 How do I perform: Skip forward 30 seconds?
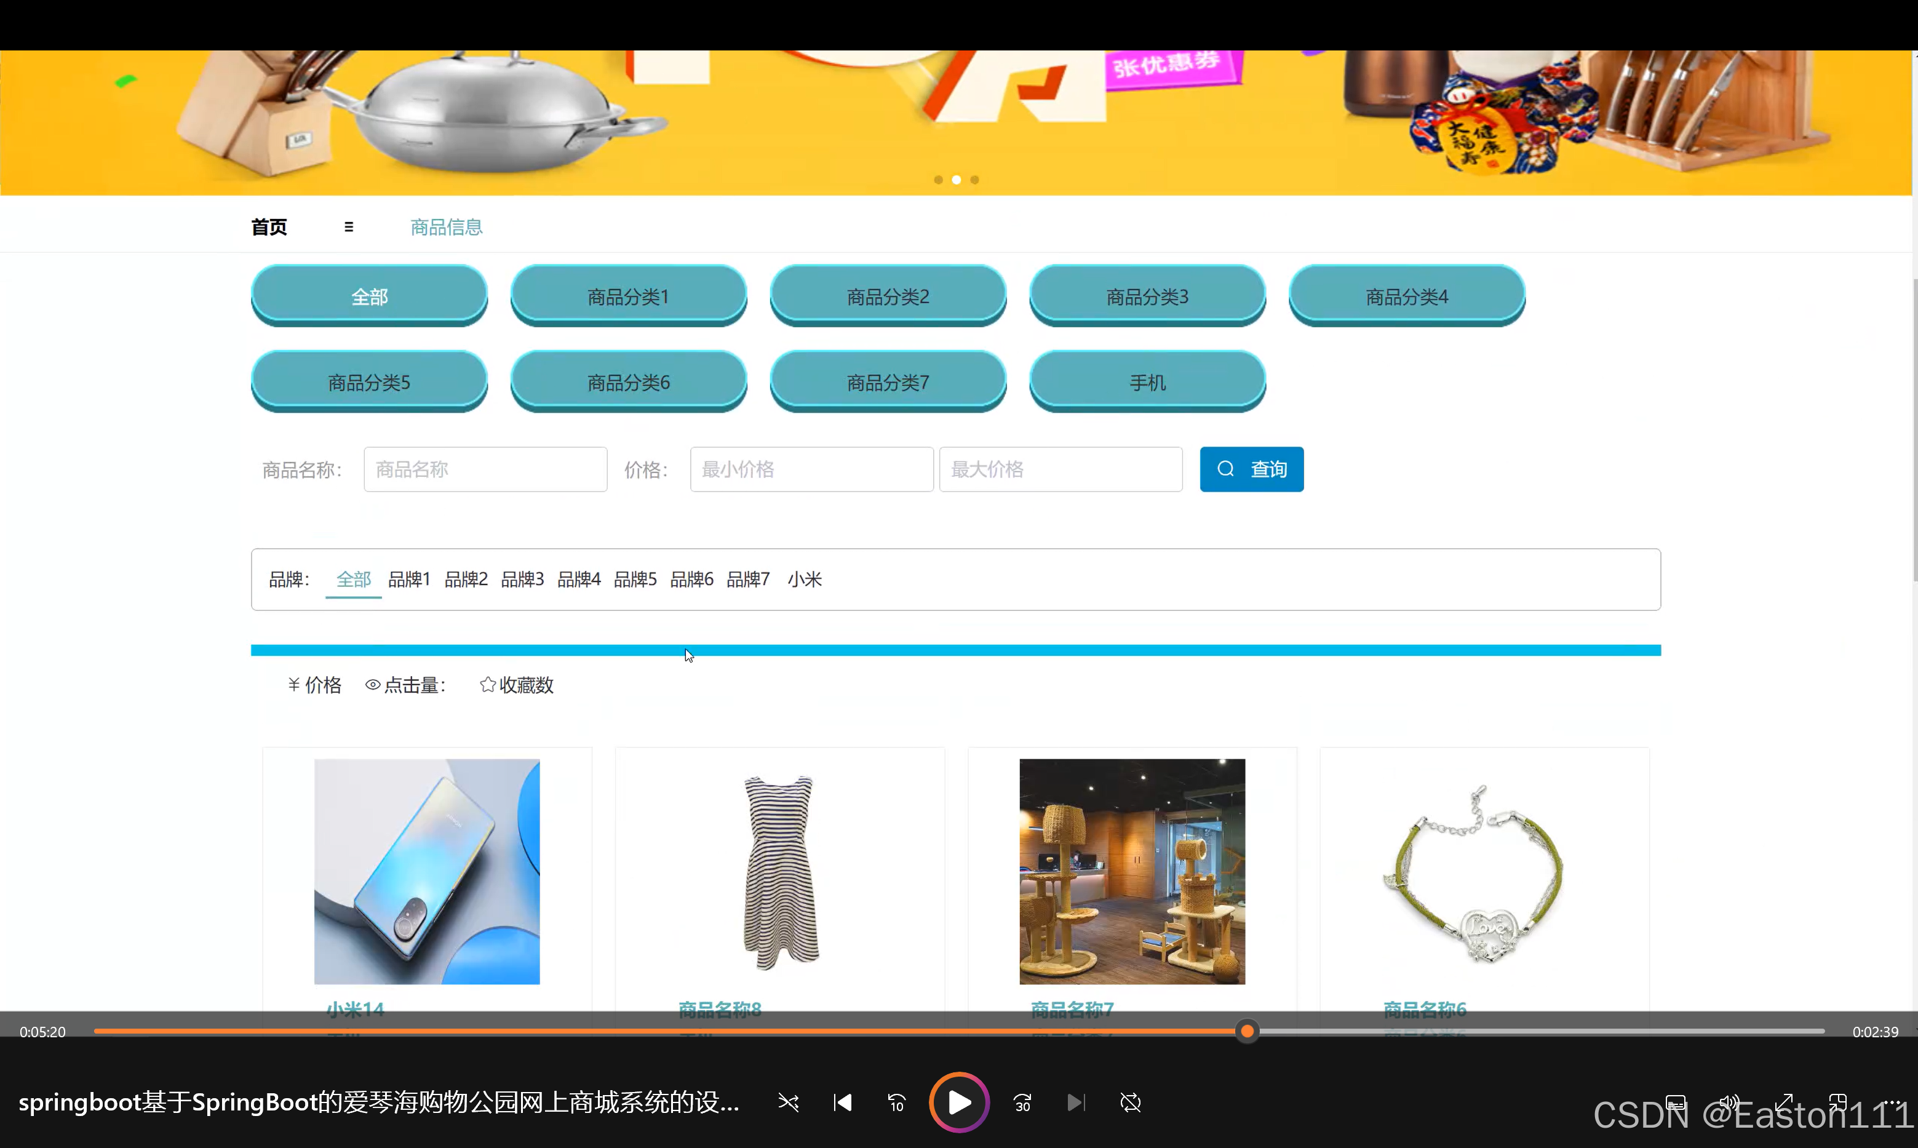click(1022, 1102)
